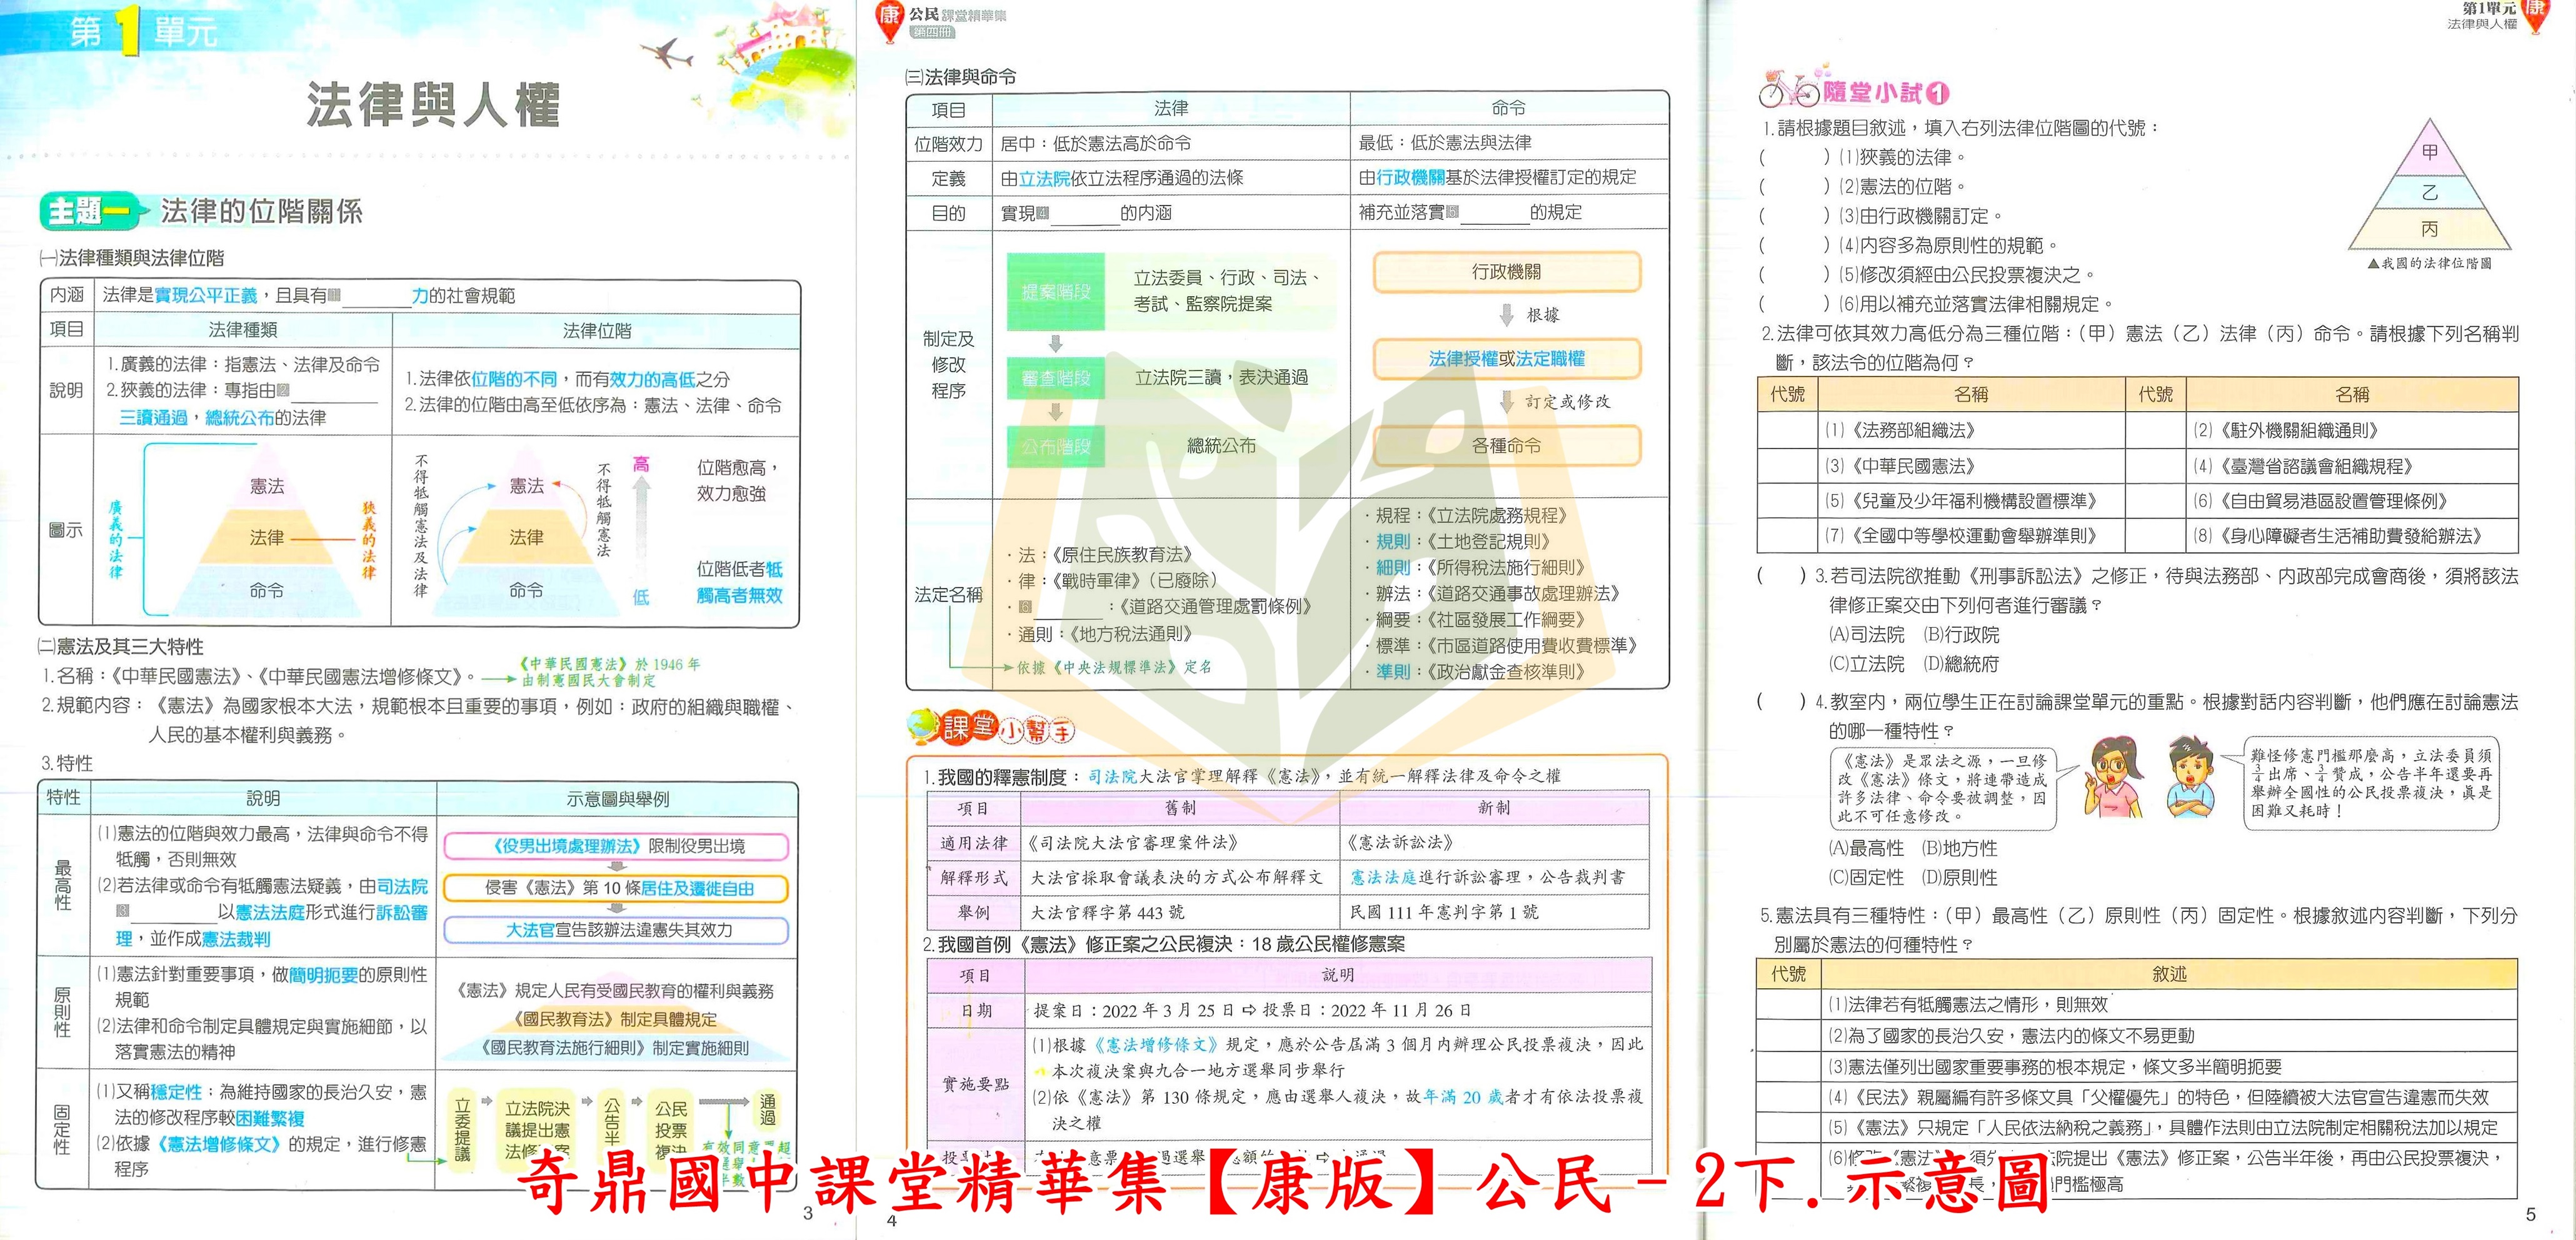Click the cell (1)《法務部組織法》
2576x1240 pixels.
(1972, 430)
